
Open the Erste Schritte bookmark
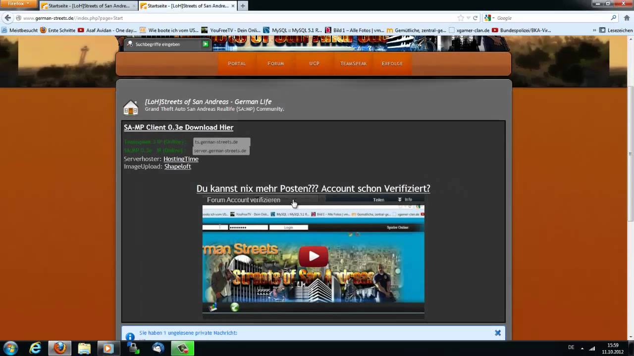pyautogui.click(x=58, y=30)
